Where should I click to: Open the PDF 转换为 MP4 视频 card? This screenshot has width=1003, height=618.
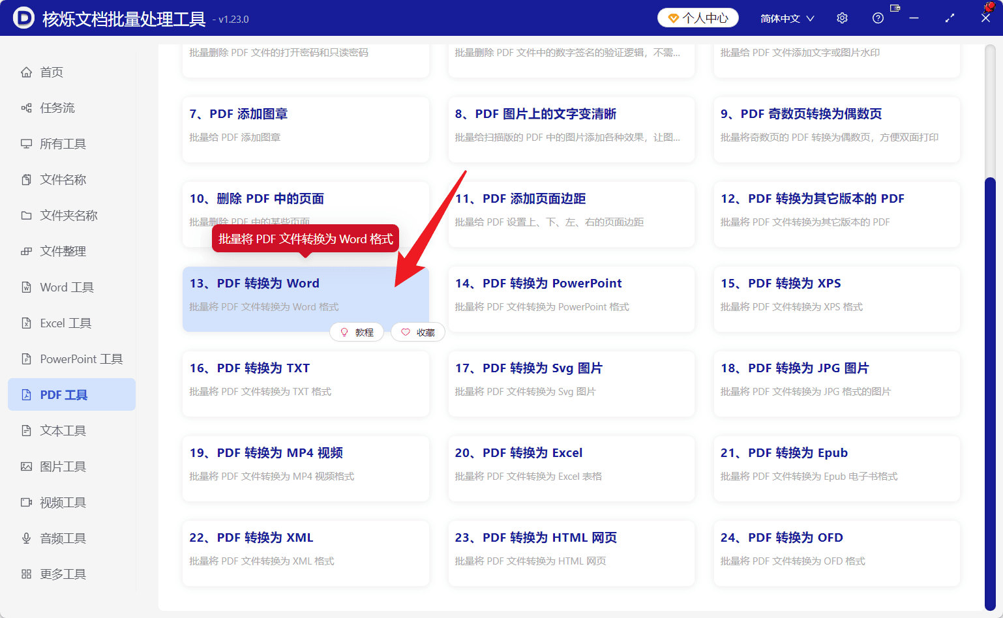point(306,469)
